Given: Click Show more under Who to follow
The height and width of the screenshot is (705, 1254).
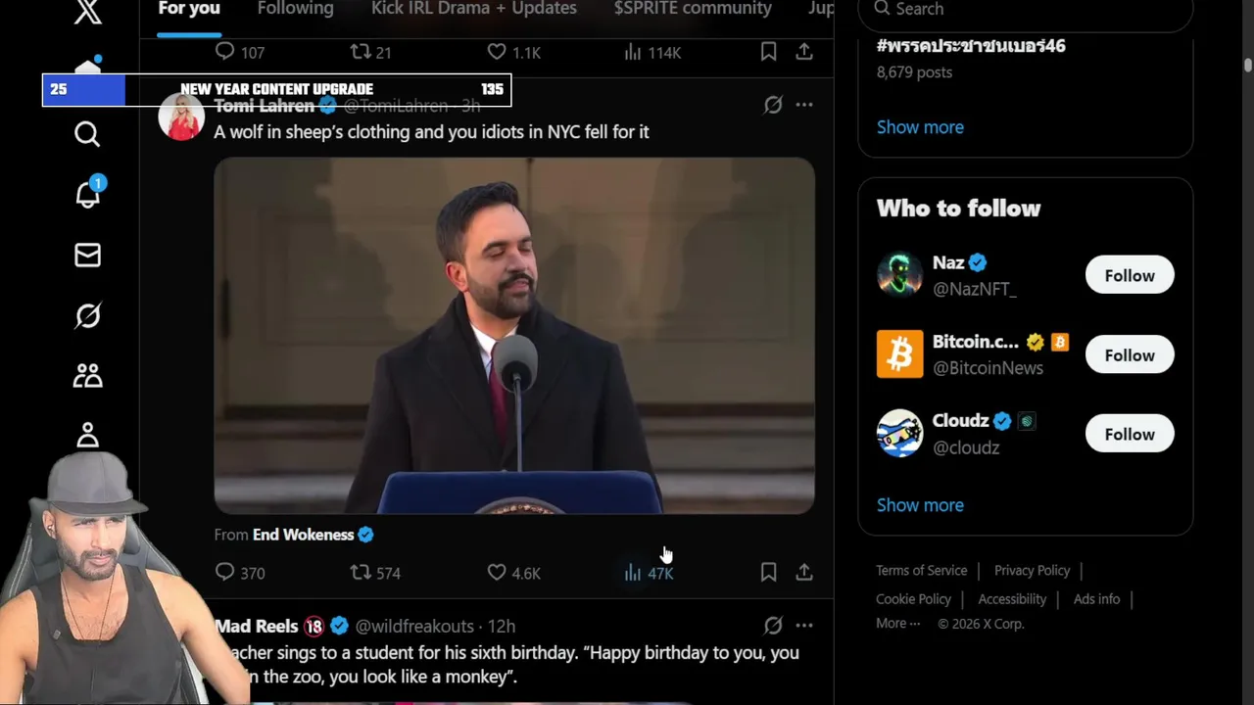Looking at the screenshot, I should point(920,505).
